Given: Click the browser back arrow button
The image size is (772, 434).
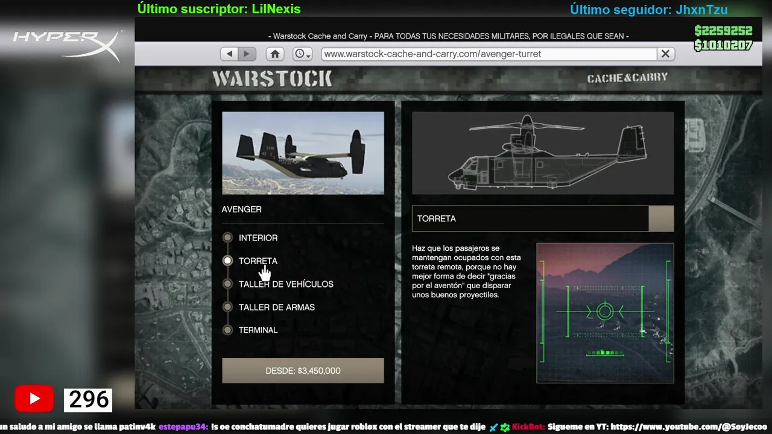Looking at the screenshot, I should pos(229,54).
